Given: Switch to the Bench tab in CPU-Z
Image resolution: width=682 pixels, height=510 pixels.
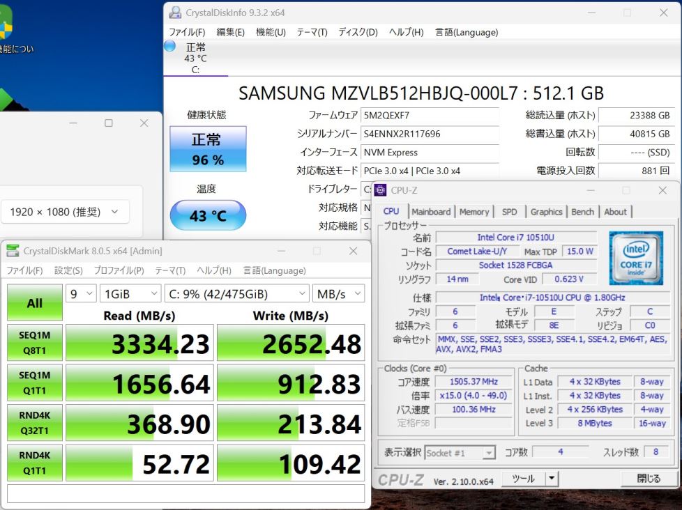Looking at the screenshot, I should point(582,212).
